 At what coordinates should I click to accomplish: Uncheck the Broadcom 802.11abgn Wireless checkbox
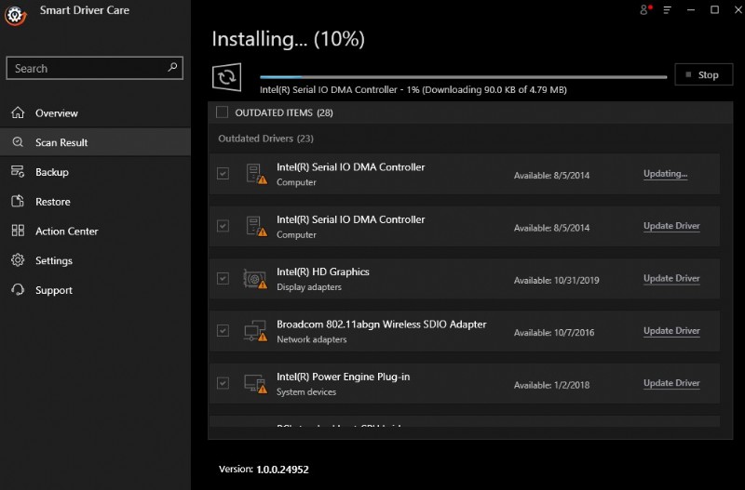tap(223, 331)
